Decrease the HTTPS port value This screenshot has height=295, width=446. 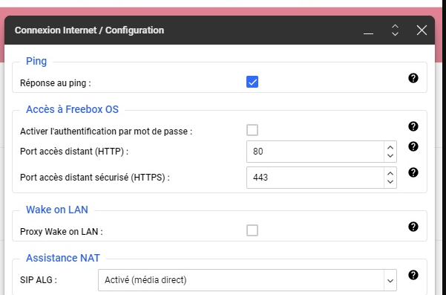[390, 181]
